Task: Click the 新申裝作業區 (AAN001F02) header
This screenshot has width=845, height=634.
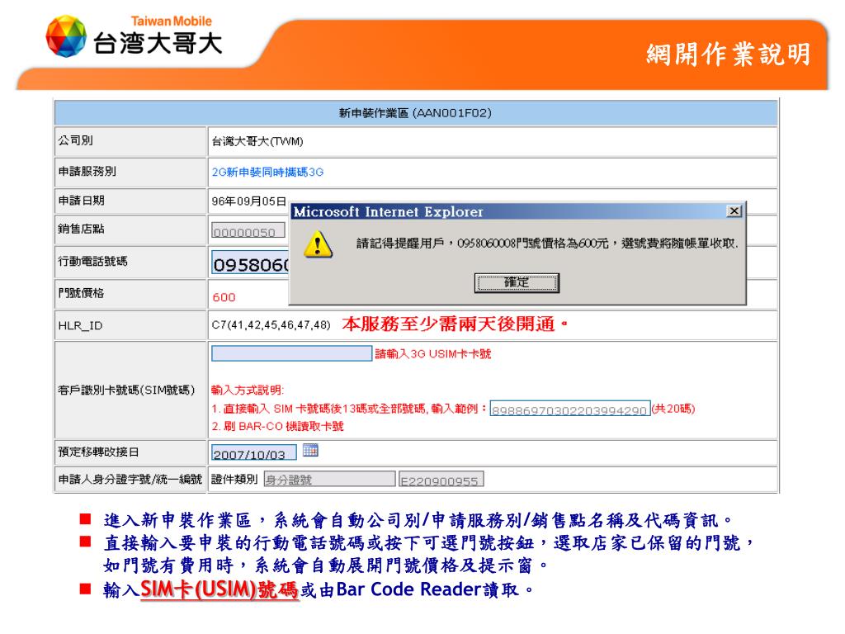Action: click(x=415, y=112)
